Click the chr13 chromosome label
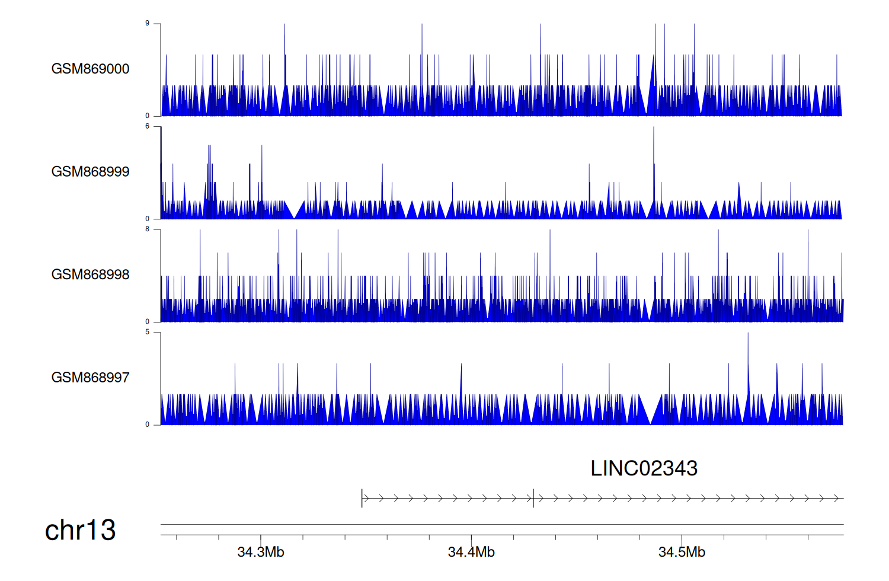The height and width of the screenshot is (581, 889). pos(80,530)
